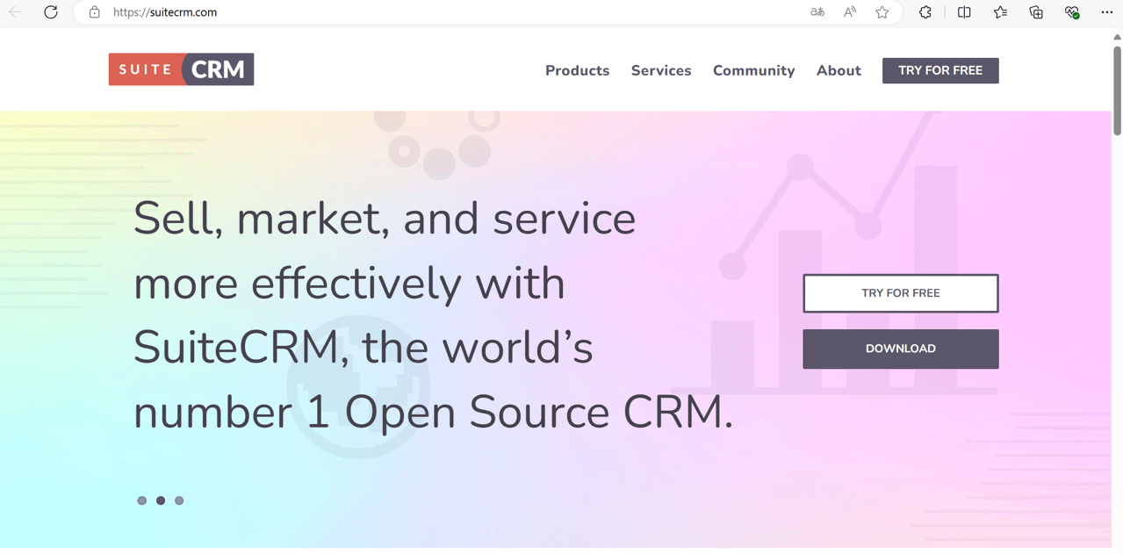This screenshot has height=554, width=1123.
Task: Open the Collections icon
Action: (1036, 12)
